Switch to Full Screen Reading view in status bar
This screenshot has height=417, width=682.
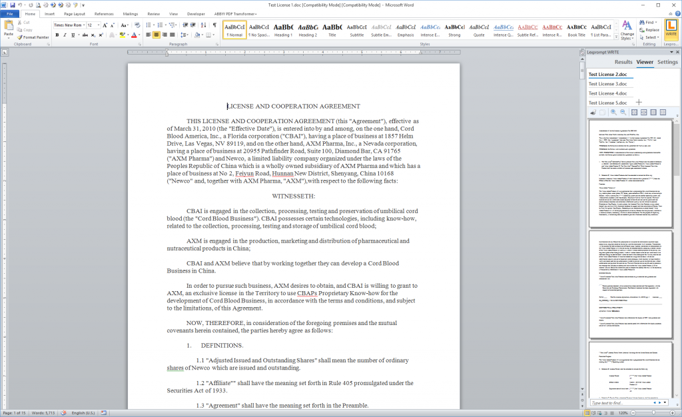tap(593, 412)
